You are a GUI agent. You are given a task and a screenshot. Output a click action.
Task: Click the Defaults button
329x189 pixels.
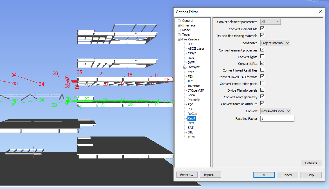[311, 163]
